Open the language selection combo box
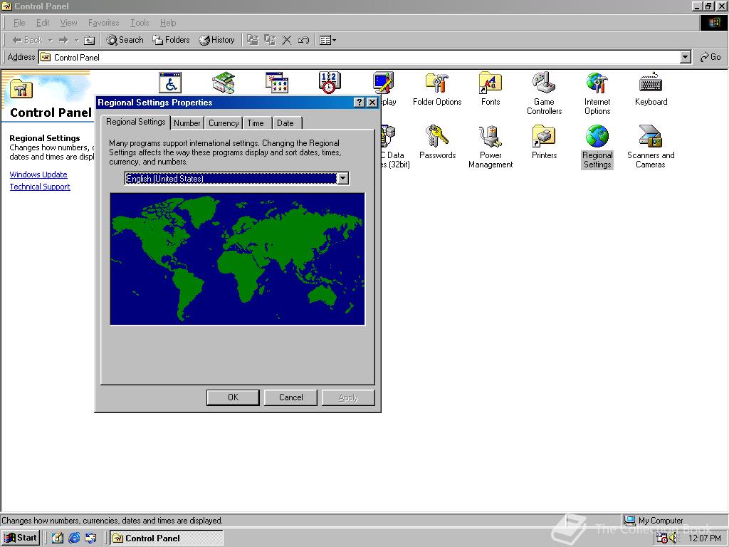 tap(343, 178)
